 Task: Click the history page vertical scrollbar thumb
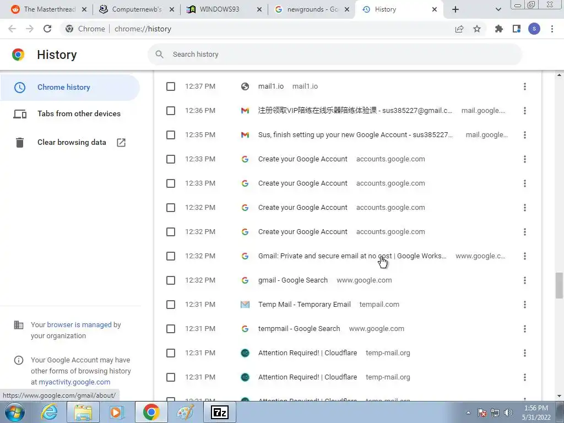coord(559,286)
